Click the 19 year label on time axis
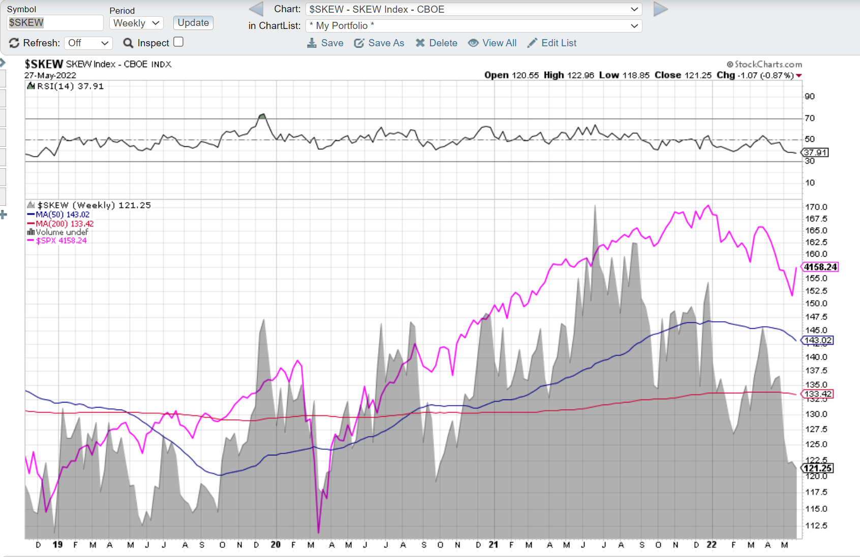The image size is (860, 557). pos(57,545)
